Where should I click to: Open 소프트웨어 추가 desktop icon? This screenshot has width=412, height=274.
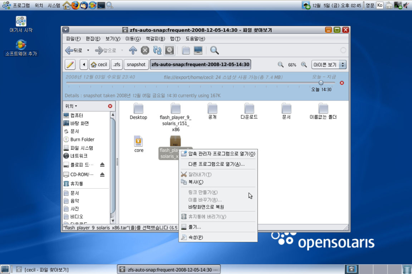[21, 48]
